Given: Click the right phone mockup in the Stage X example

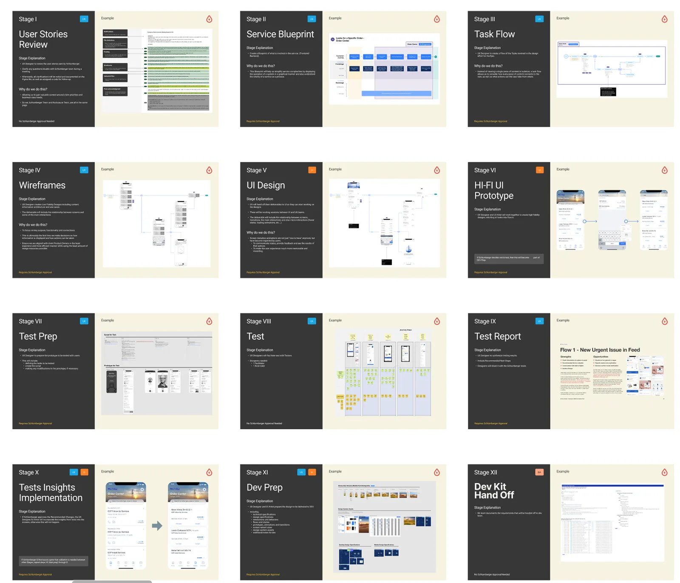Looking at the screenshot, I should tap(188, 526).
